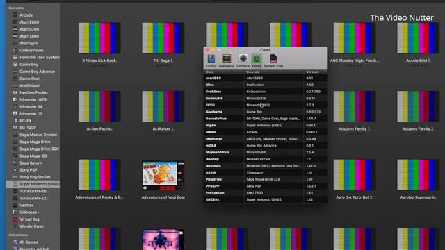
Task: Select the Nestopia core row
Action: [x=266, y=166]
